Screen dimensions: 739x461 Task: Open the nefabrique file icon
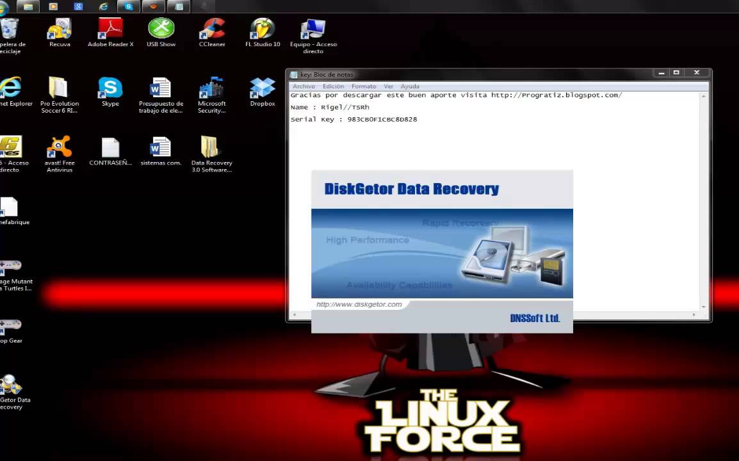click(x=13, y=211)
